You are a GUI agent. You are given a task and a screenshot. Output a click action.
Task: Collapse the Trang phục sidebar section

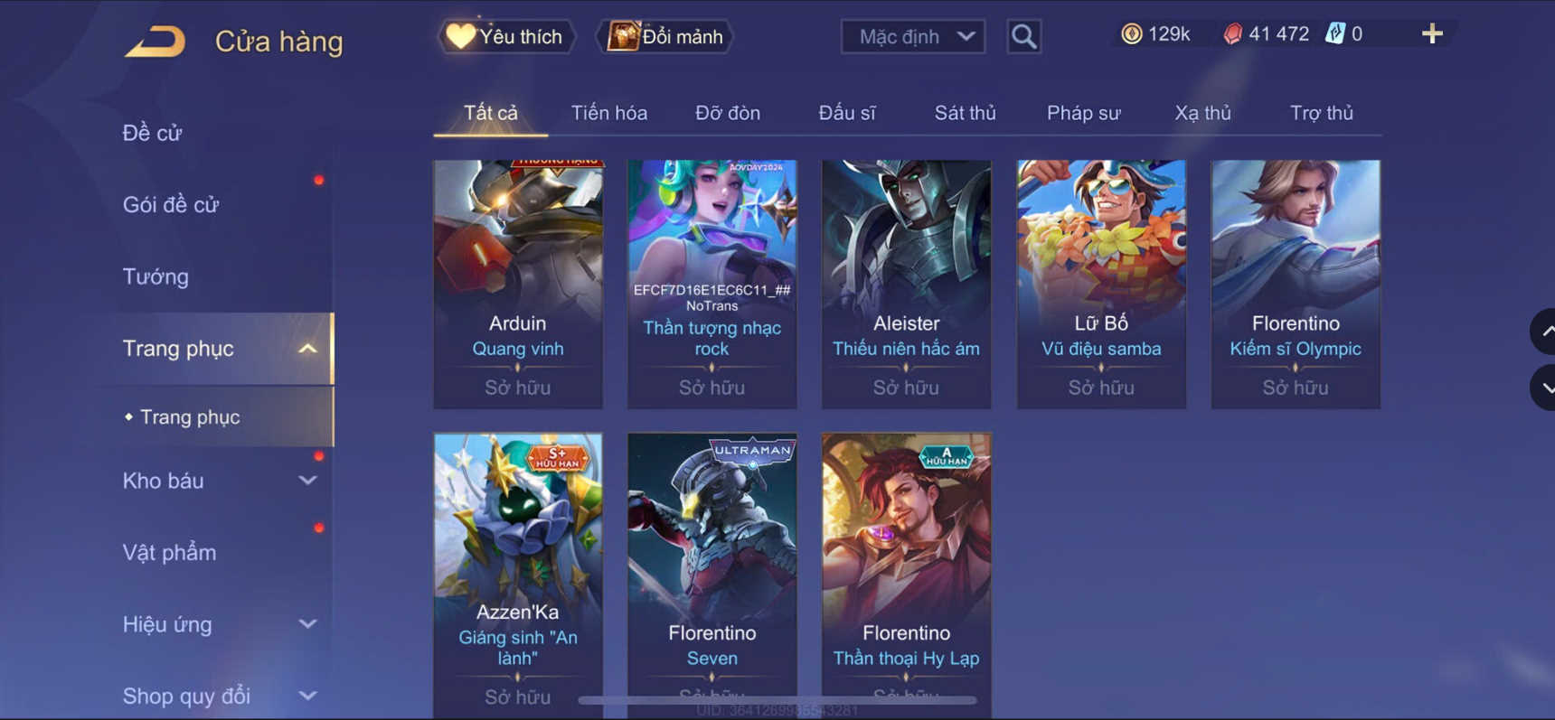(x=307, y=349)
